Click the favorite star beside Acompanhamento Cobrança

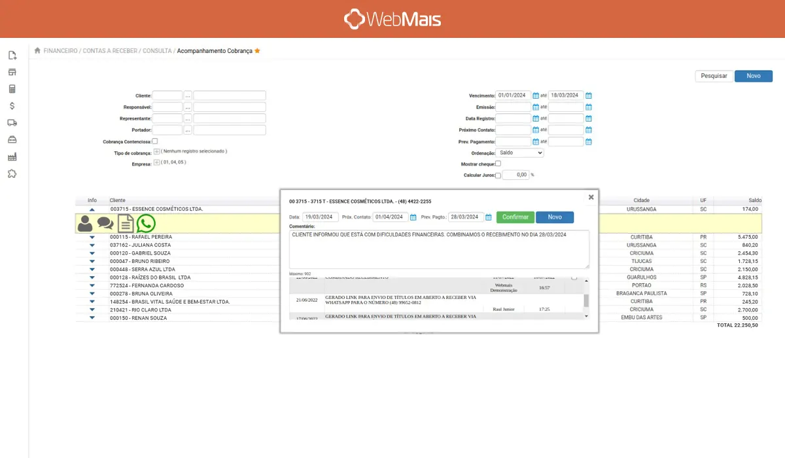pyautogui.click(x=257, y=51)
